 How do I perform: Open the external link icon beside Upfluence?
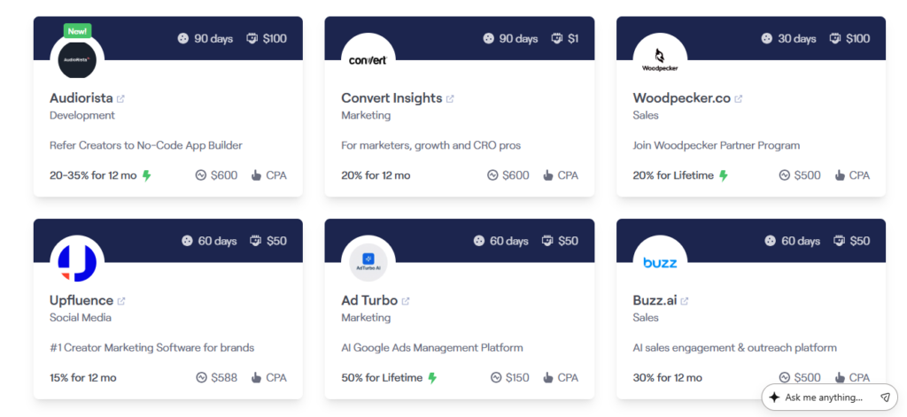click(x=121, y=301)
